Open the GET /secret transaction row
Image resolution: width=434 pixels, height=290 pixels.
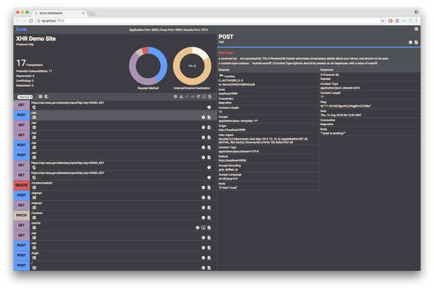(x=115, y=226)
